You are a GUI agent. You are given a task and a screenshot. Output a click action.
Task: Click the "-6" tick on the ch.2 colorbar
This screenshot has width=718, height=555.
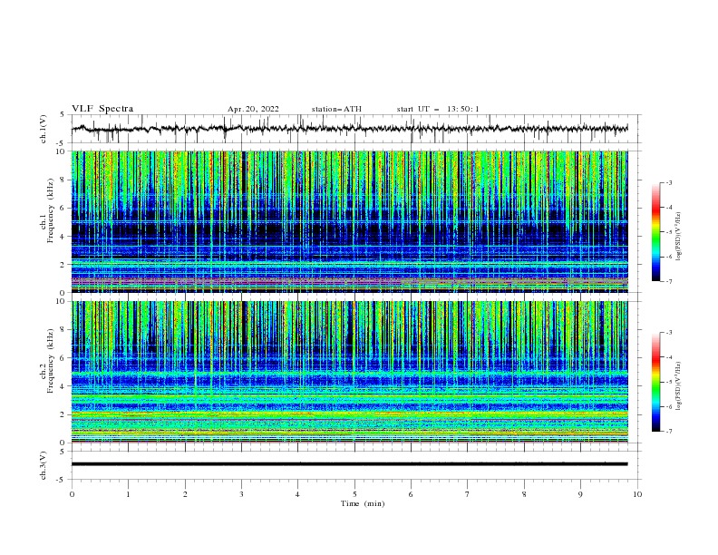pyautogui.click(x=668, y=406)
